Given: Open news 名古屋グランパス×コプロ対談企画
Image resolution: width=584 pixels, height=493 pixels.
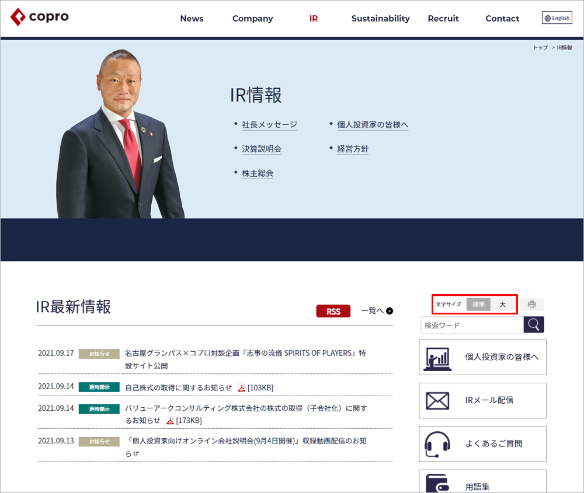Looking at the screenshot, I should 245,359.
